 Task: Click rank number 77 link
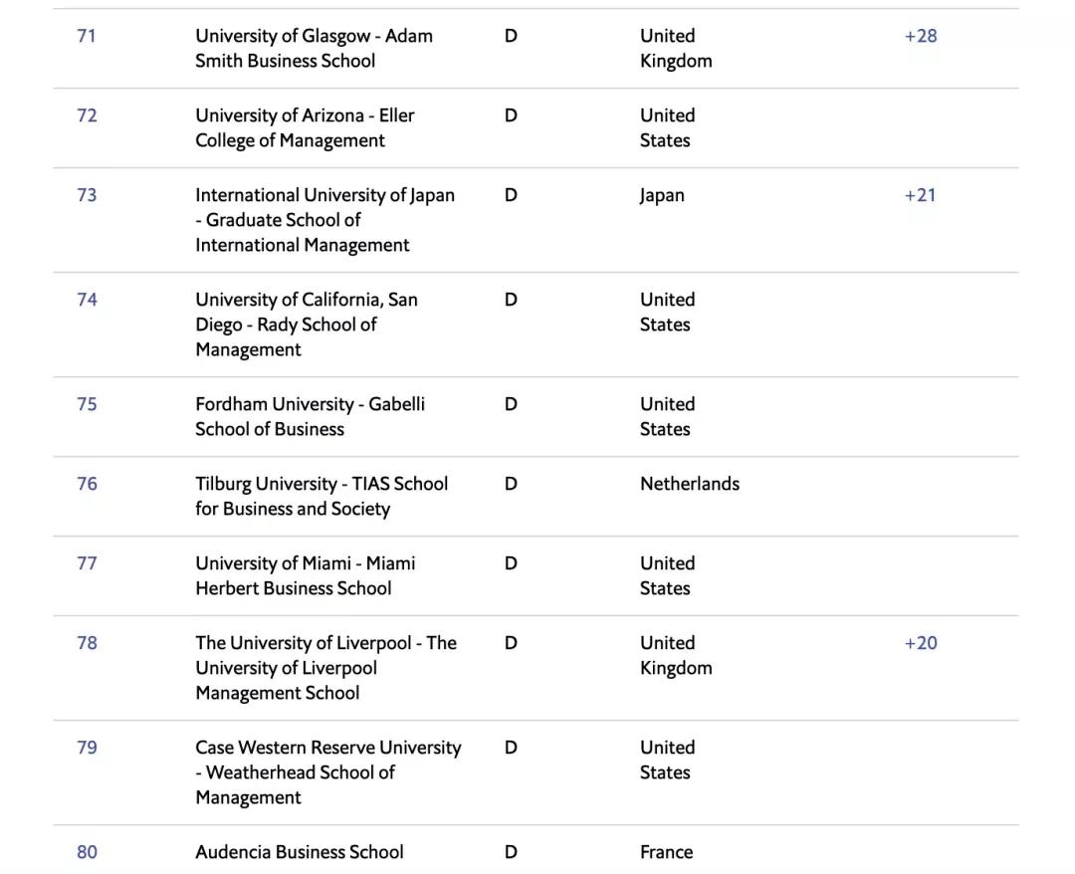coord(87,563)
